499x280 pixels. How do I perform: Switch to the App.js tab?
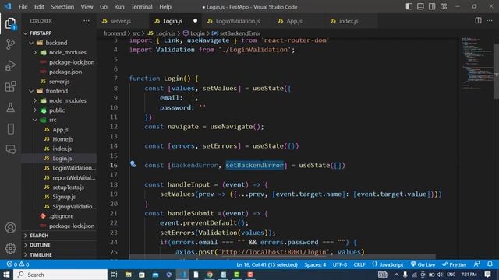(x=294, y=21)
